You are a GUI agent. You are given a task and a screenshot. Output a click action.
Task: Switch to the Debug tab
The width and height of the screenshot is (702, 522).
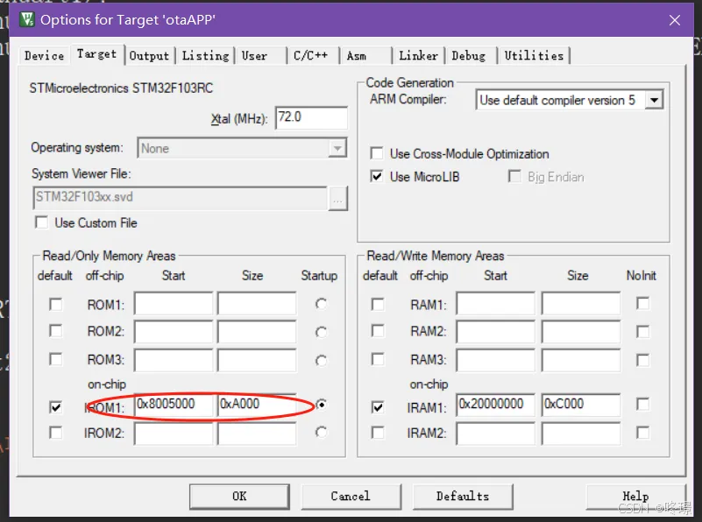[471, 56]
